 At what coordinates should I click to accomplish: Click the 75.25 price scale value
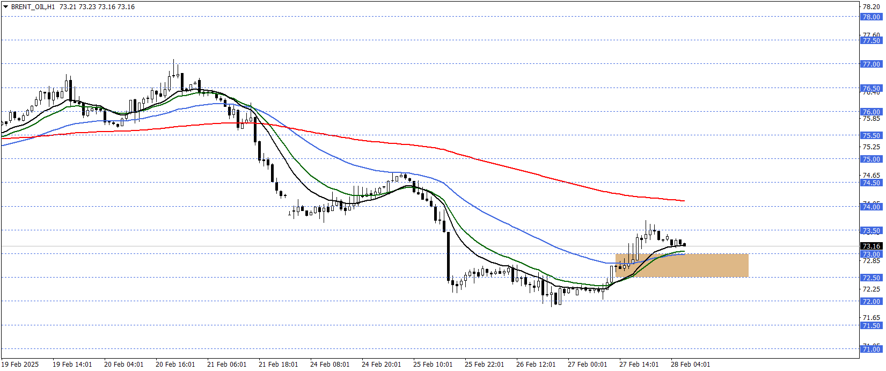(872, 147)
